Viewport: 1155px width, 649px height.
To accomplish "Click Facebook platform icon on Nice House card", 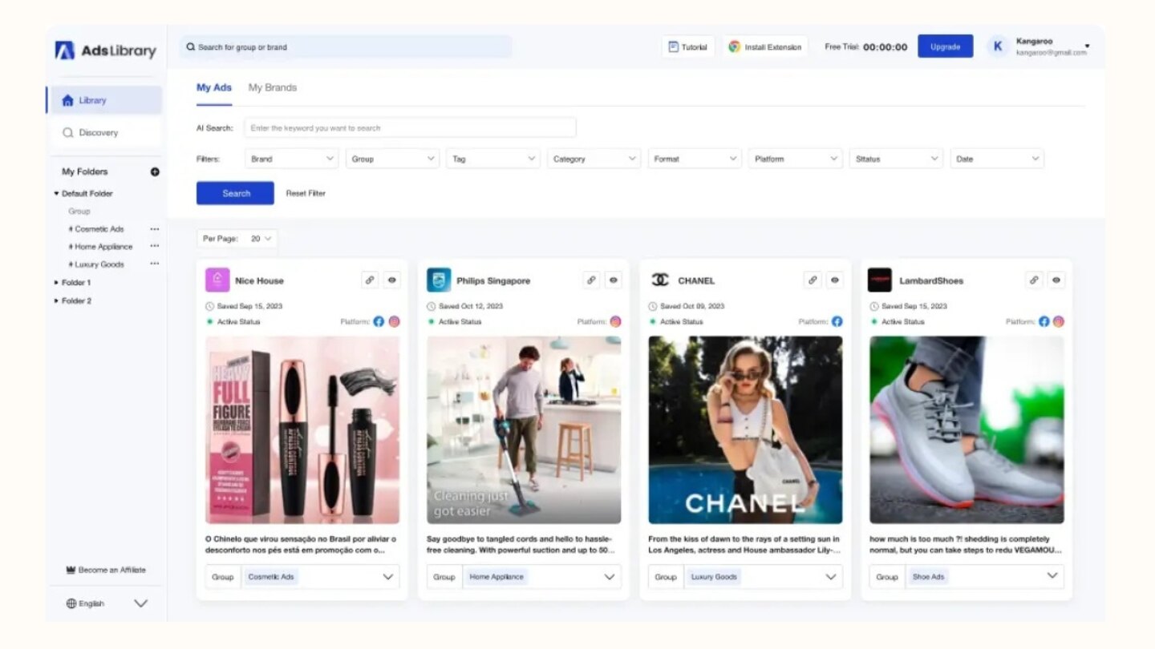I will [379, 321].
